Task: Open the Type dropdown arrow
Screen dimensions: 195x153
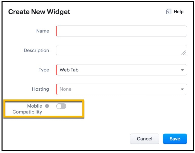Action: (182, 70)
